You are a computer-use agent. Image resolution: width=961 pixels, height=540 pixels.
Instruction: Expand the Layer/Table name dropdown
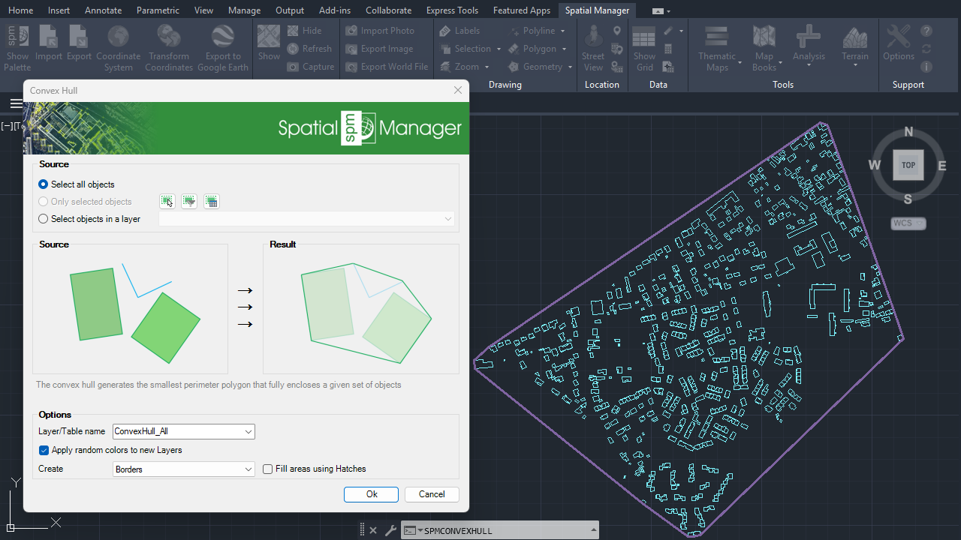tap(249, 432)
